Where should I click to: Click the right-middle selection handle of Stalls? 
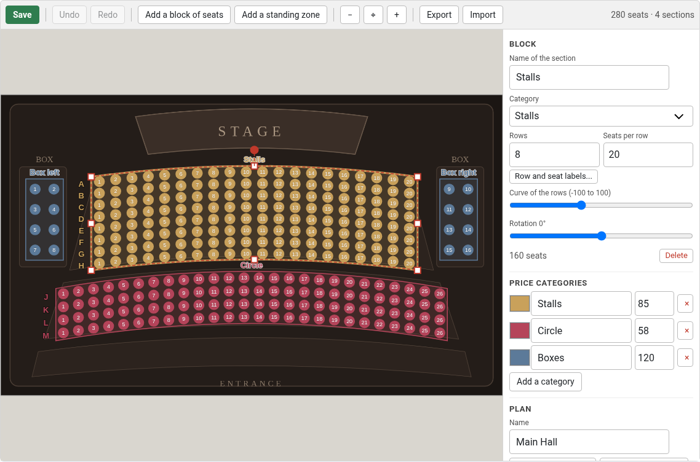tap(418, 224)
